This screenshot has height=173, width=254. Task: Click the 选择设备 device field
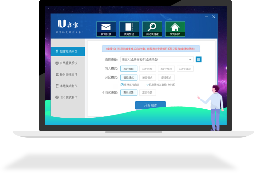(153, 59)
